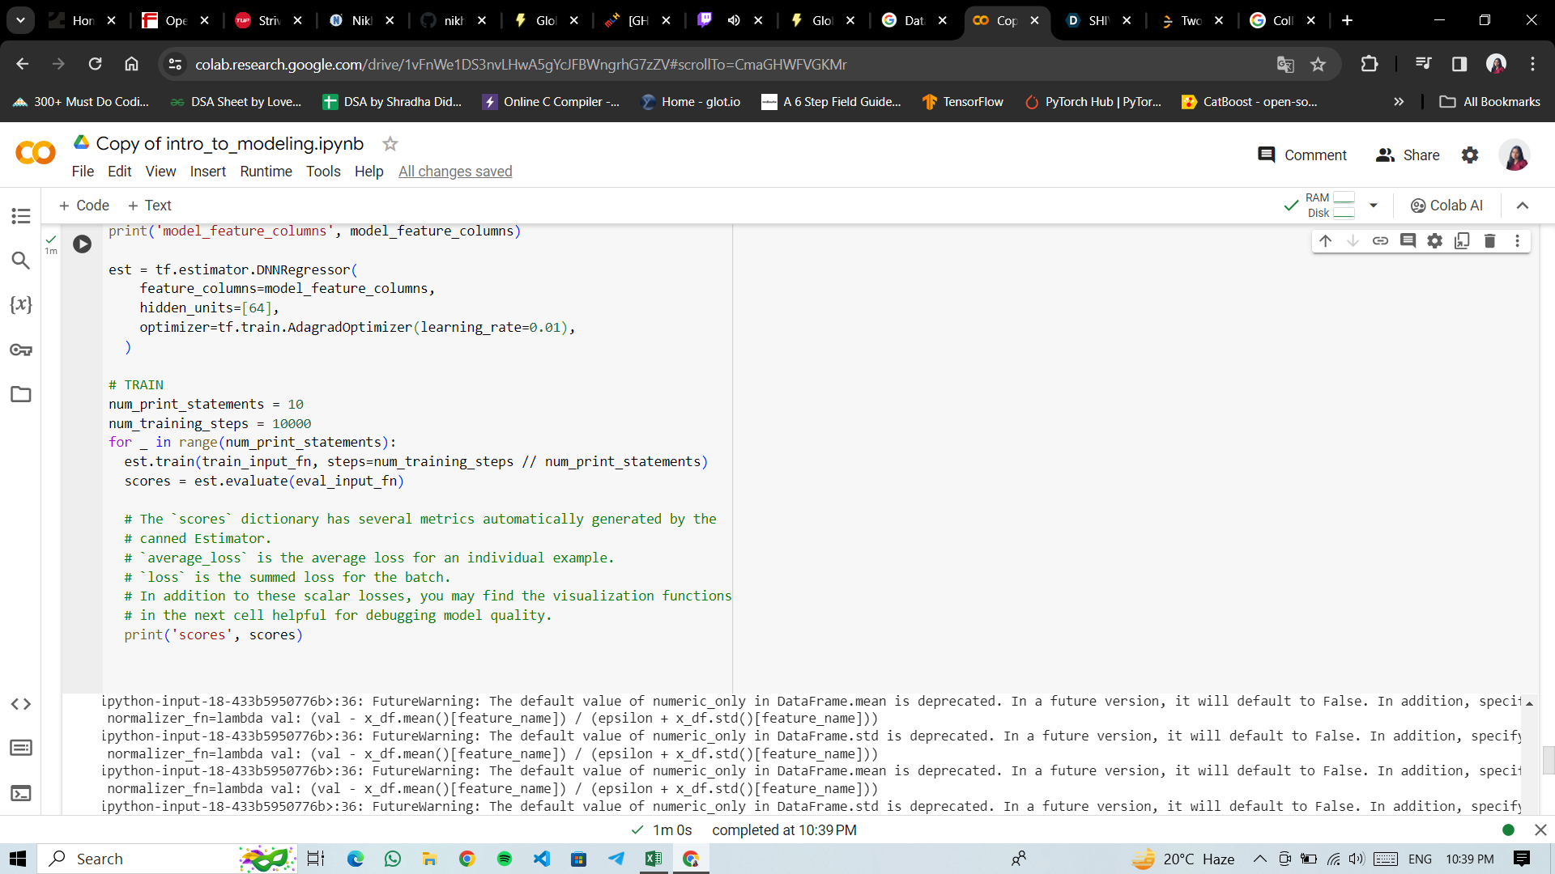Star the notebook title
Image resolution: width=1555 pixels, height=874 pixels.
(390, 143)
